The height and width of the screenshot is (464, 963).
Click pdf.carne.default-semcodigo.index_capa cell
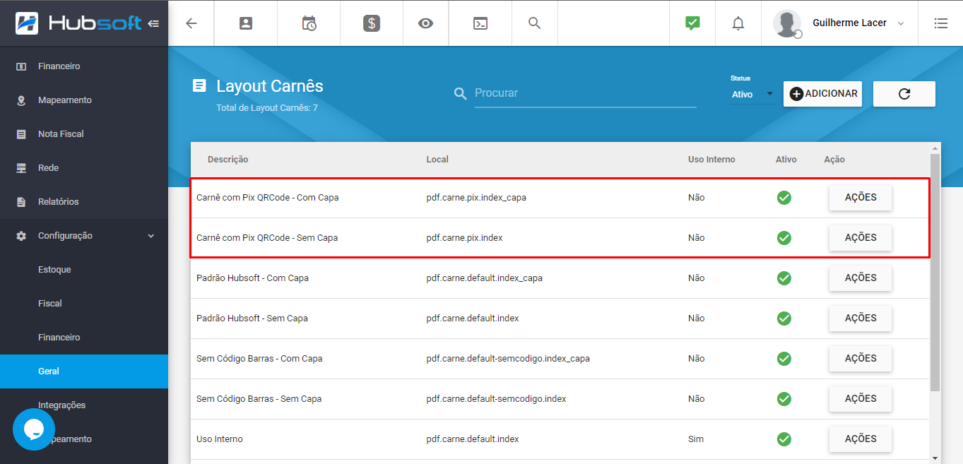point(508,359)
